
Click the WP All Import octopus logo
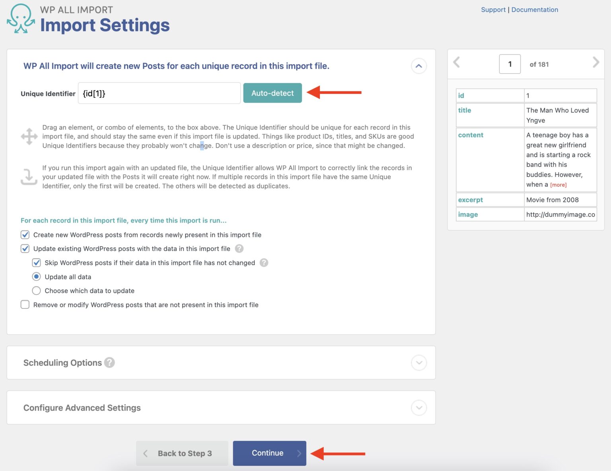21,19
